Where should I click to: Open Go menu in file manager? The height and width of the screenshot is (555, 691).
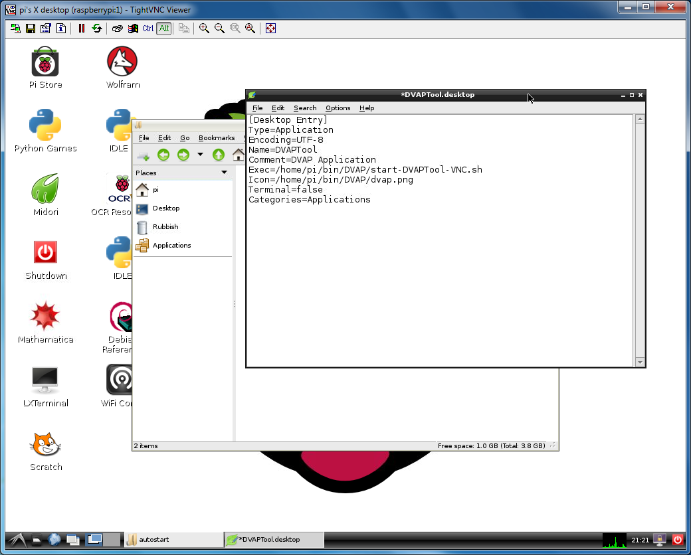pyautogui.click(x=185, y=138)
